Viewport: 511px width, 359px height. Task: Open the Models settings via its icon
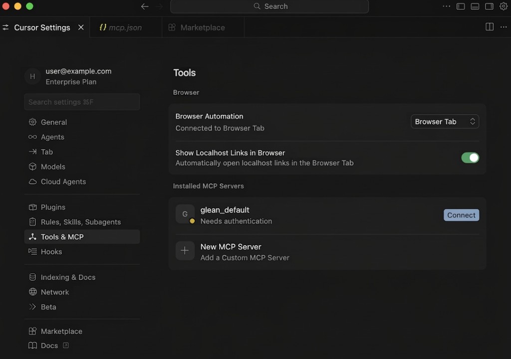click(x=32, y=167)
